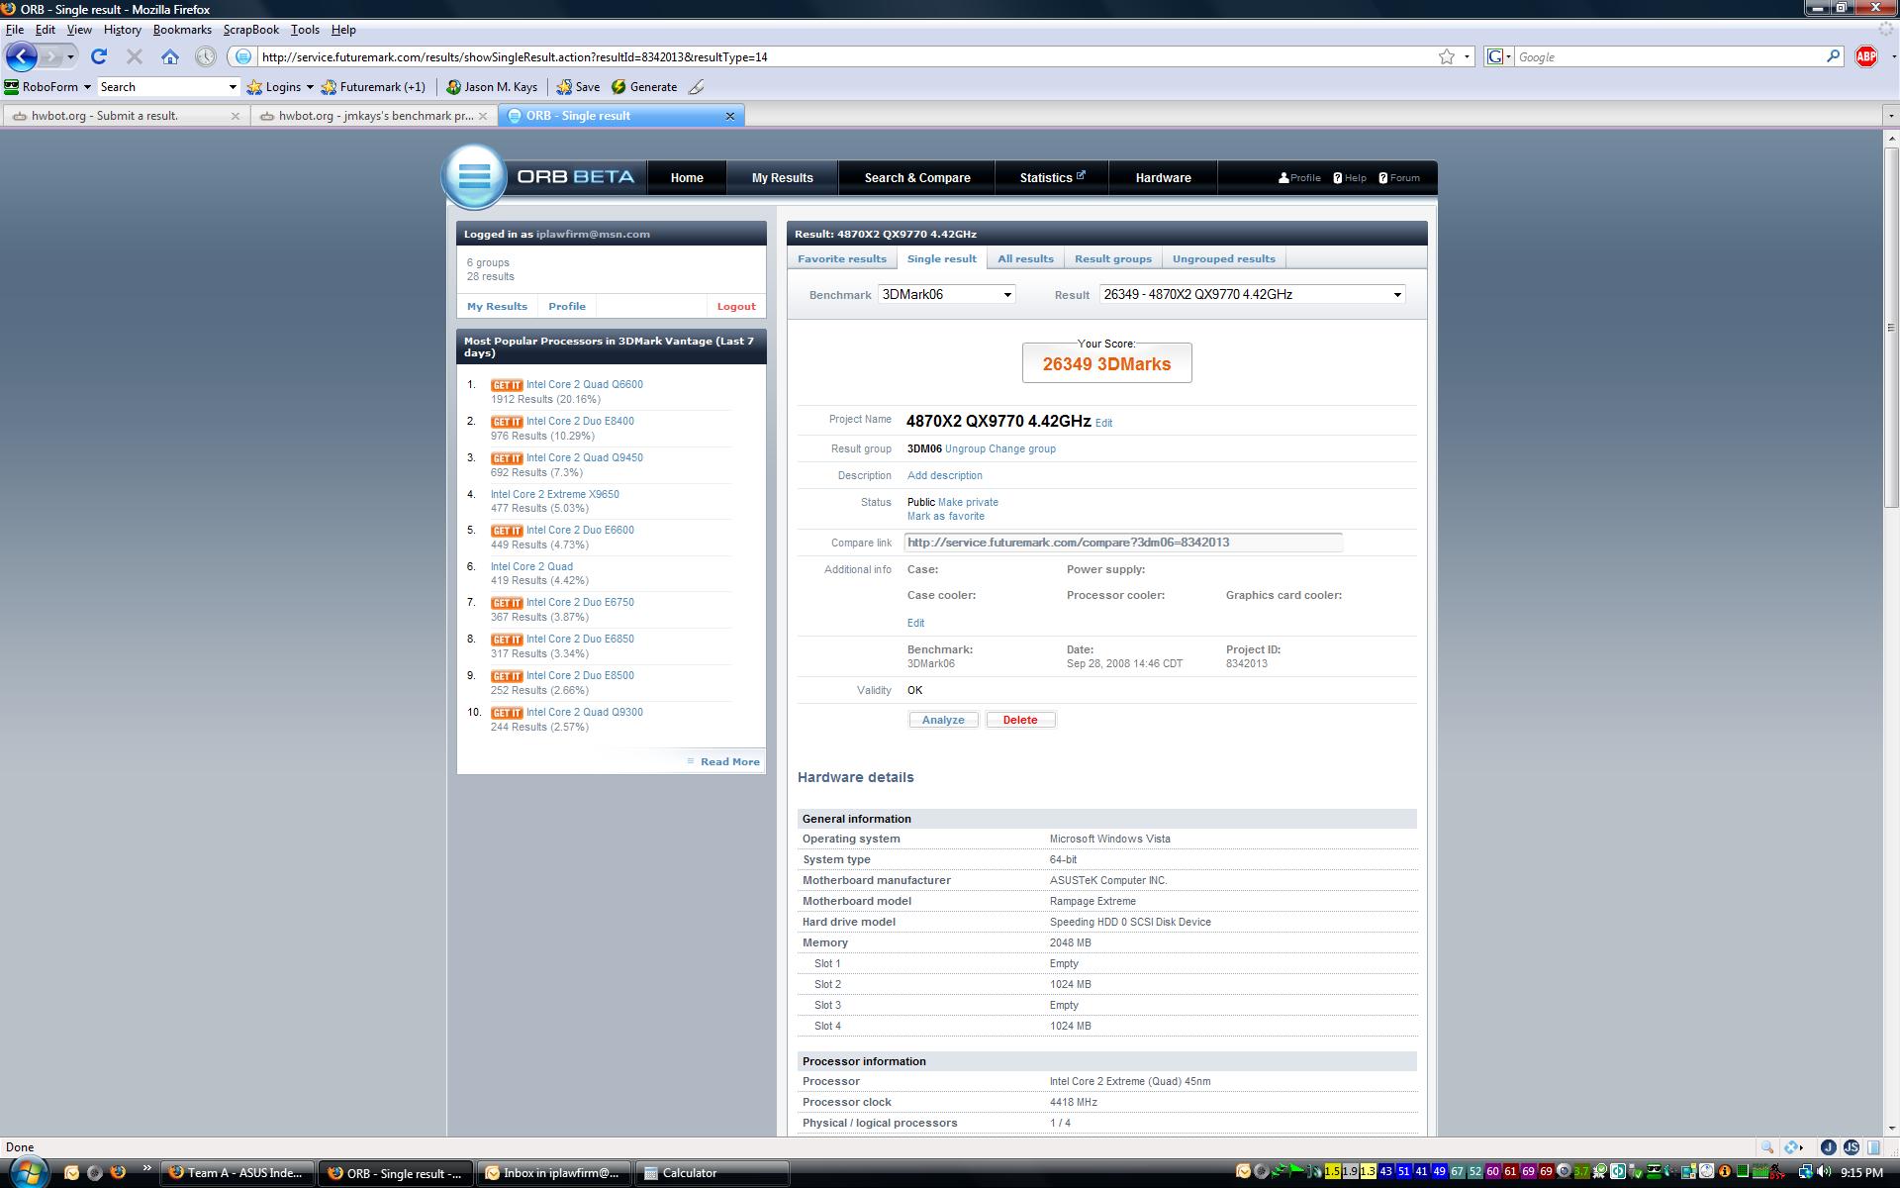Screen dimensions: 1900x1188
Task: Click Read More in processors panel
Action: point(730,761)
